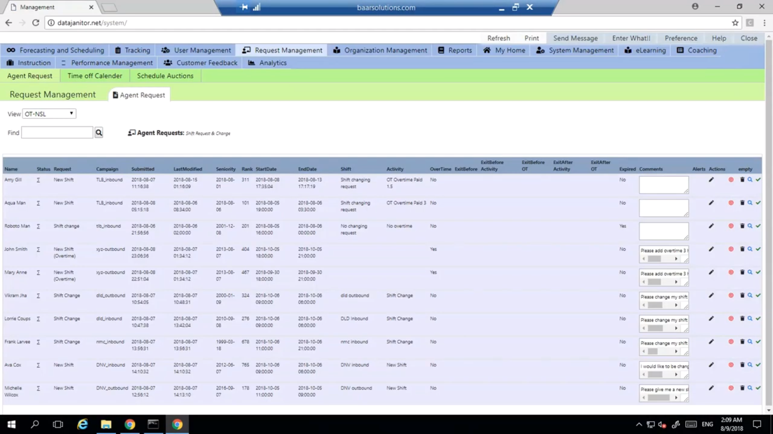Click green checkmark in Lorrie Coups row
The width and height of the screenshot is (773, 434).
tap(758, 319)
